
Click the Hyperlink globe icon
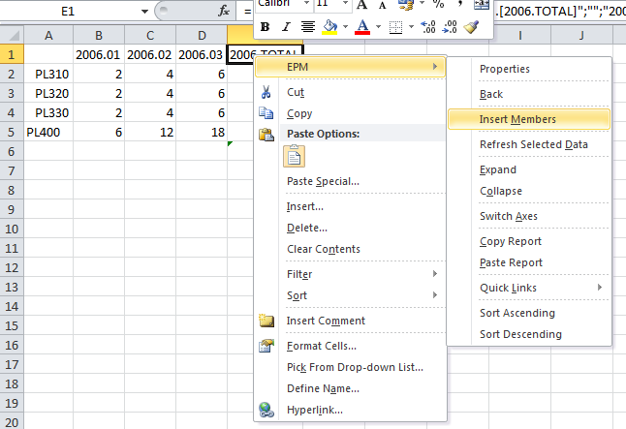[x=266, y=410]
